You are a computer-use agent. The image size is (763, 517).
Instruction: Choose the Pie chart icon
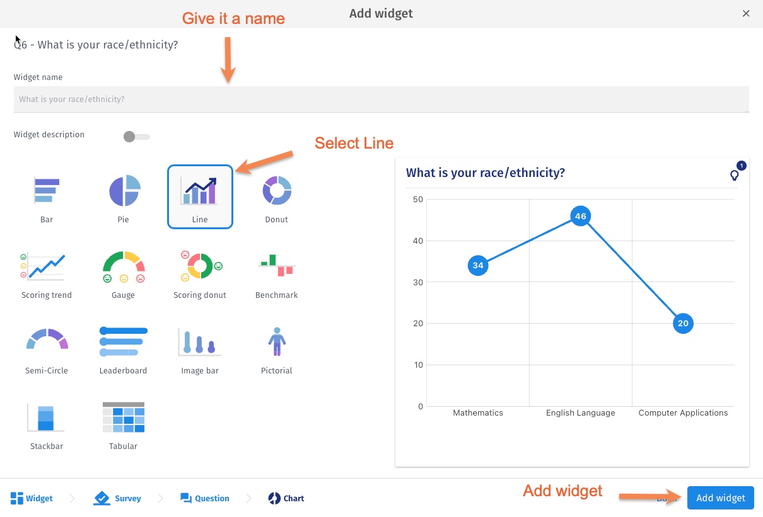coord(124,191)
